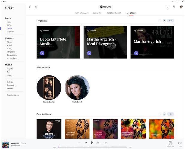Click MORE button for Favorite albums
Screen dimensions: 185x150
(171, 114)
